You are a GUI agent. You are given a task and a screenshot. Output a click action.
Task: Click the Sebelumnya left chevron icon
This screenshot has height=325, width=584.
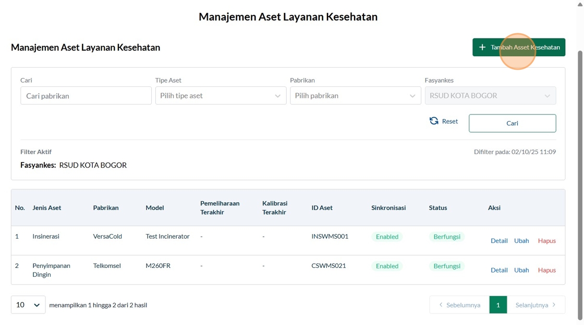[x=441, y=305]
